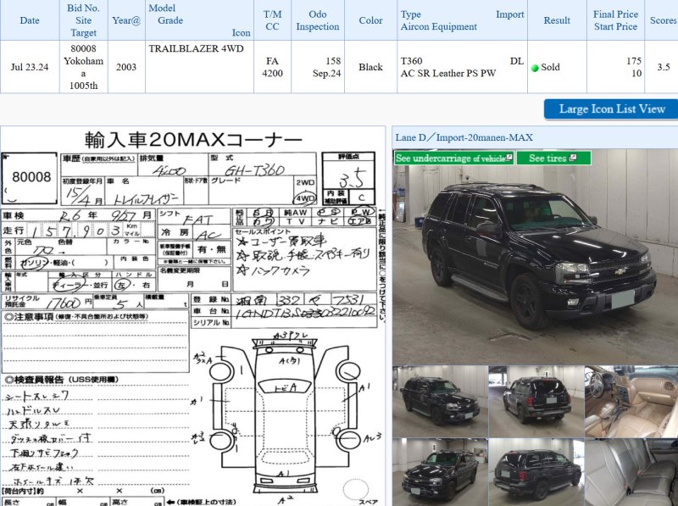Click the Lane D Import-20manen-MAX heading

463,137
